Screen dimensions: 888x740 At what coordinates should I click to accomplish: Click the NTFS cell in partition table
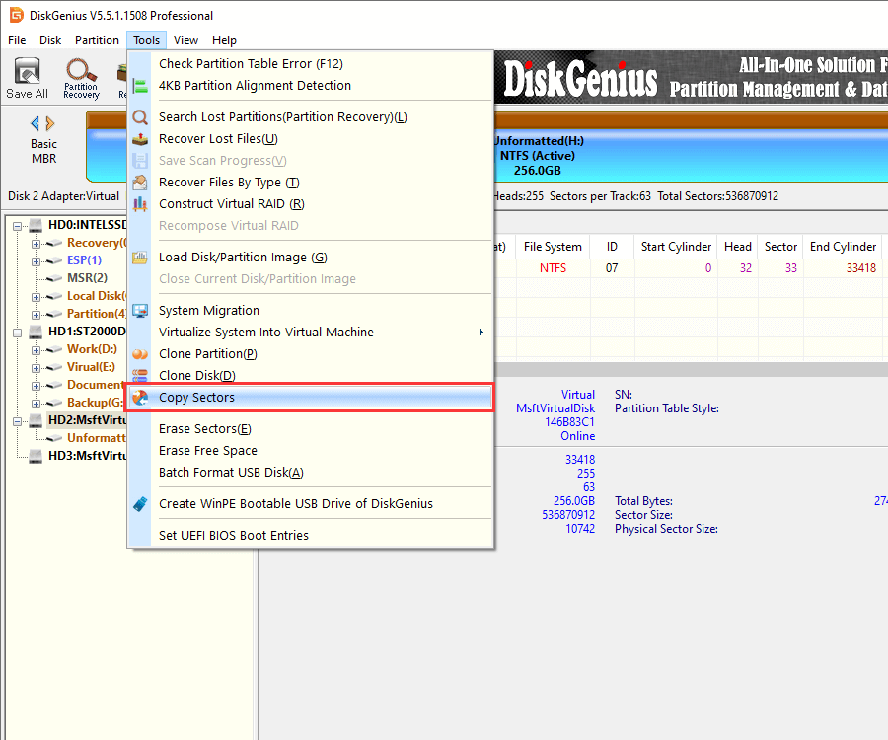(553, 268)
